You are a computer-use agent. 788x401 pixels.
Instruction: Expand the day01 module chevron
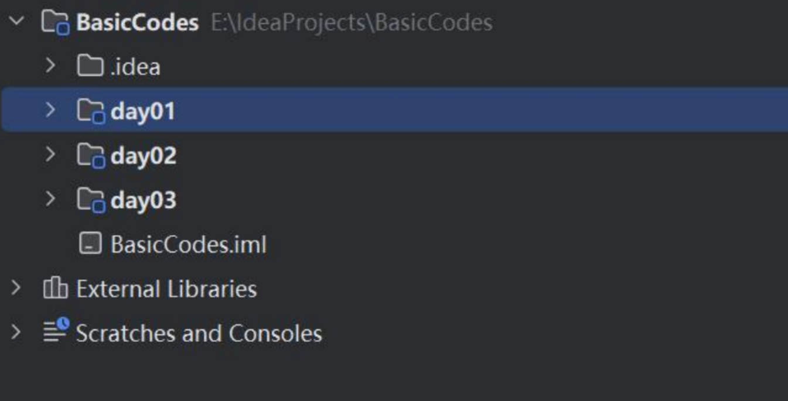click(x=50, y=109)
